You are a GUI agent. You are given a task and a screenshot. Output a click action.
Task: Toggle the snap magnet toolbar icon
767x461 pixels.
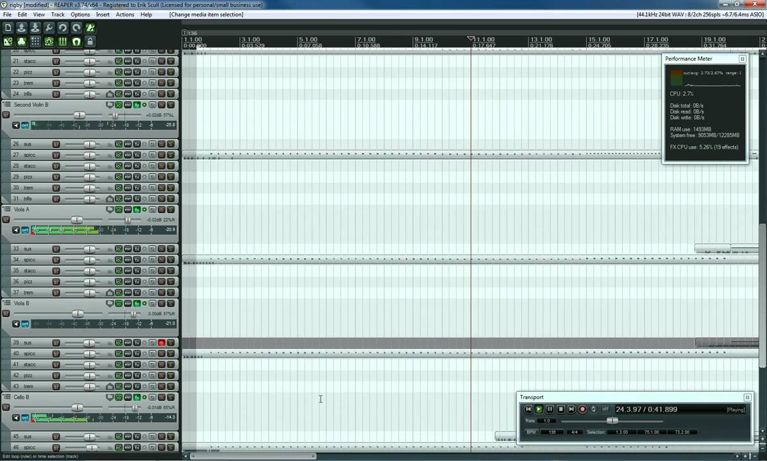[x=76, y=42]
